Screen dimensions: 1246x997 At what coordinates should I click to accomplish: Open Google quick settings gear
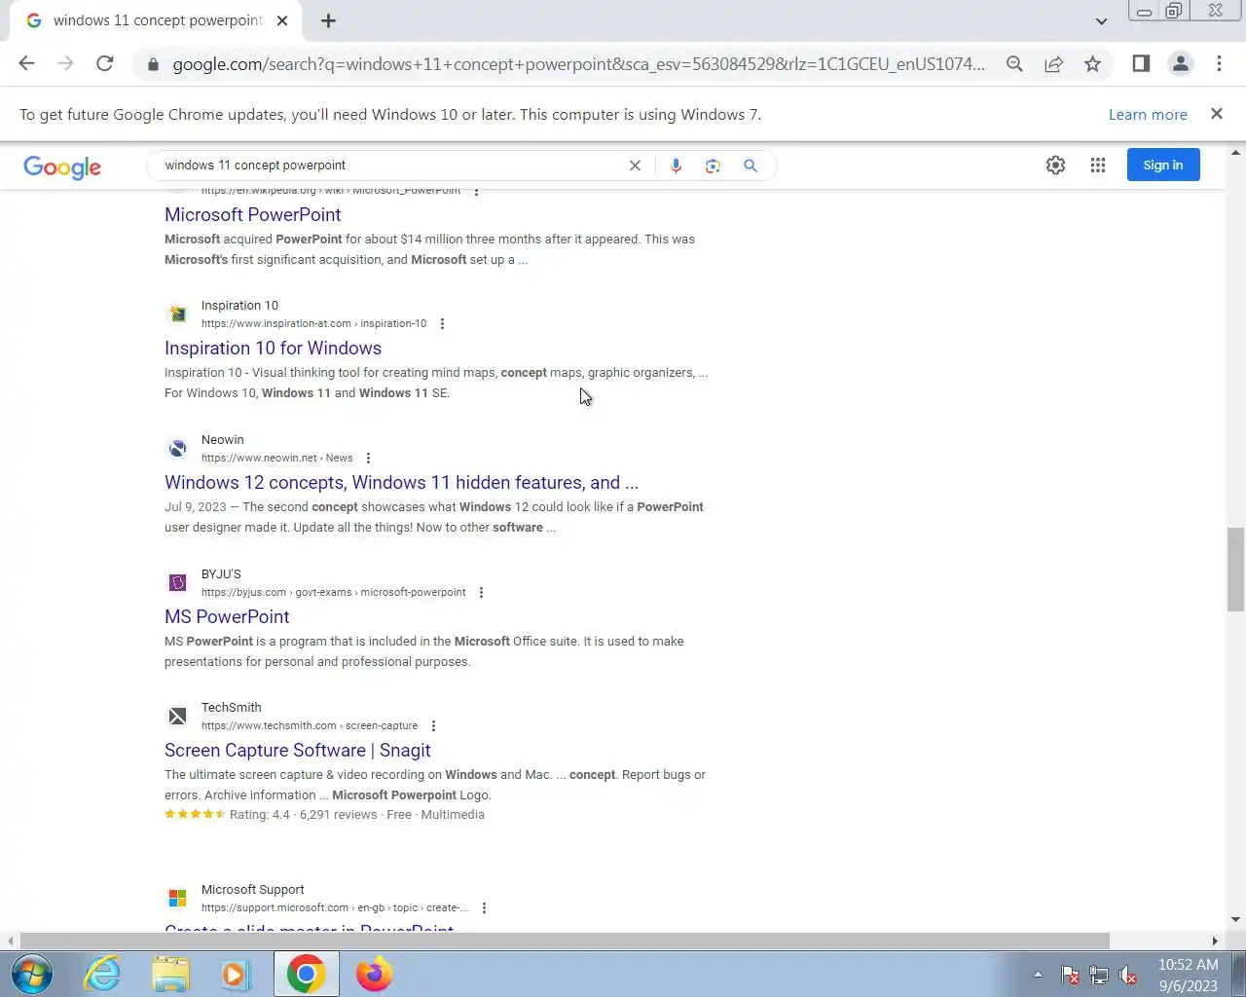(x=1055, y=166)
